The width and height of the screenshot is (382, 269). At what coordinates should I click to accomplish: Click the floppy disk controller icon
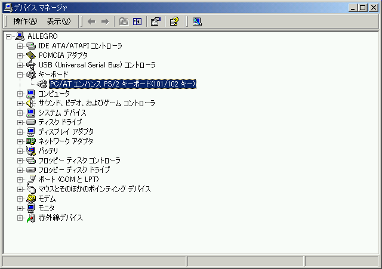point(31,160)
